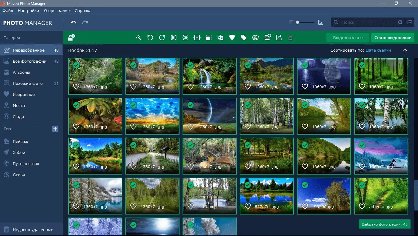Open Места in the sidebar
418x236 pixels.
tap(31, 105)
